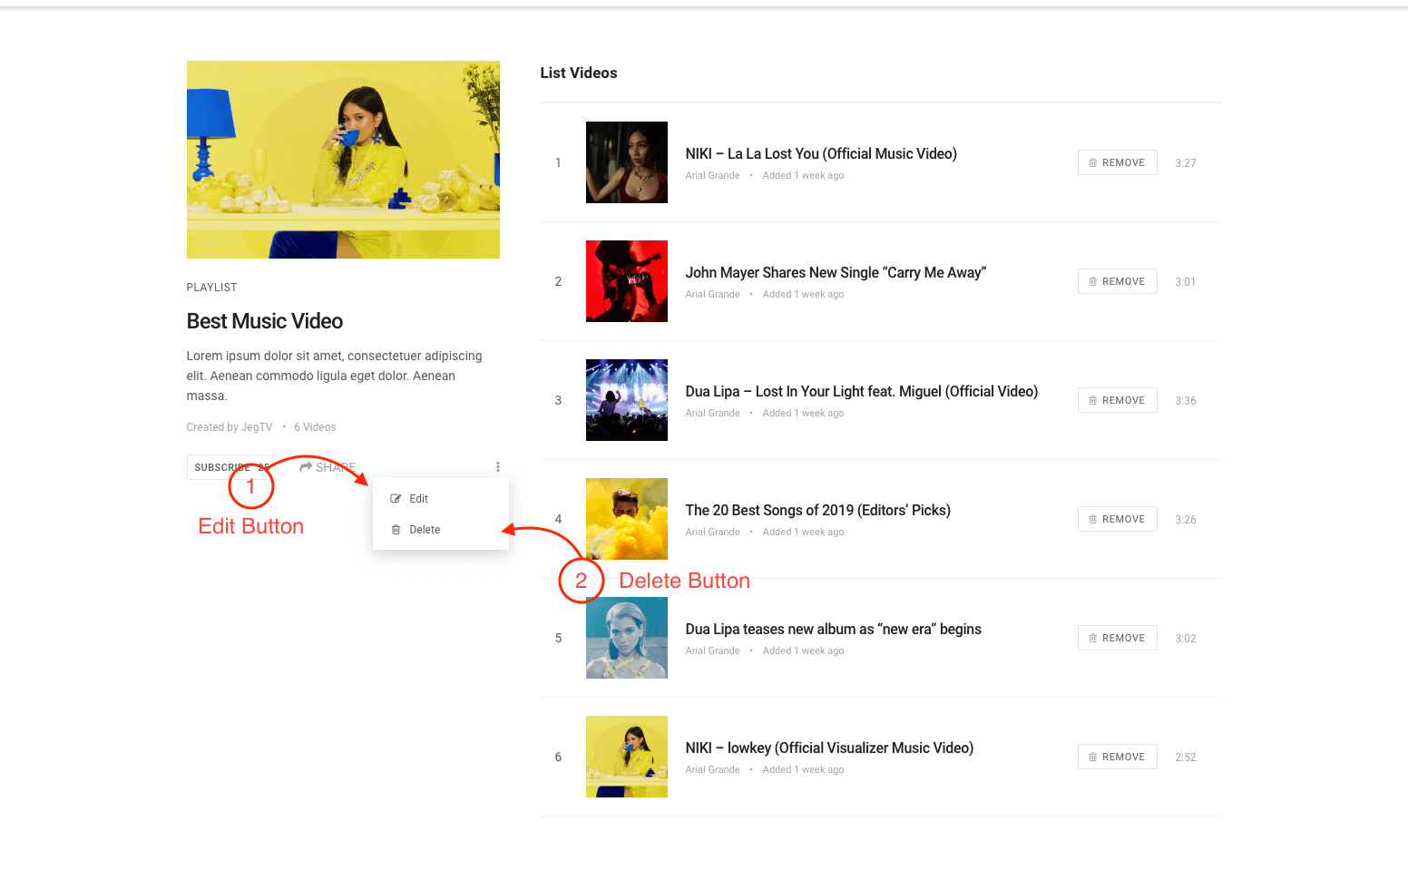Remove NIKI La La Lost You video
This screenshot has height=880, width=1408.
pos(1117,163)
